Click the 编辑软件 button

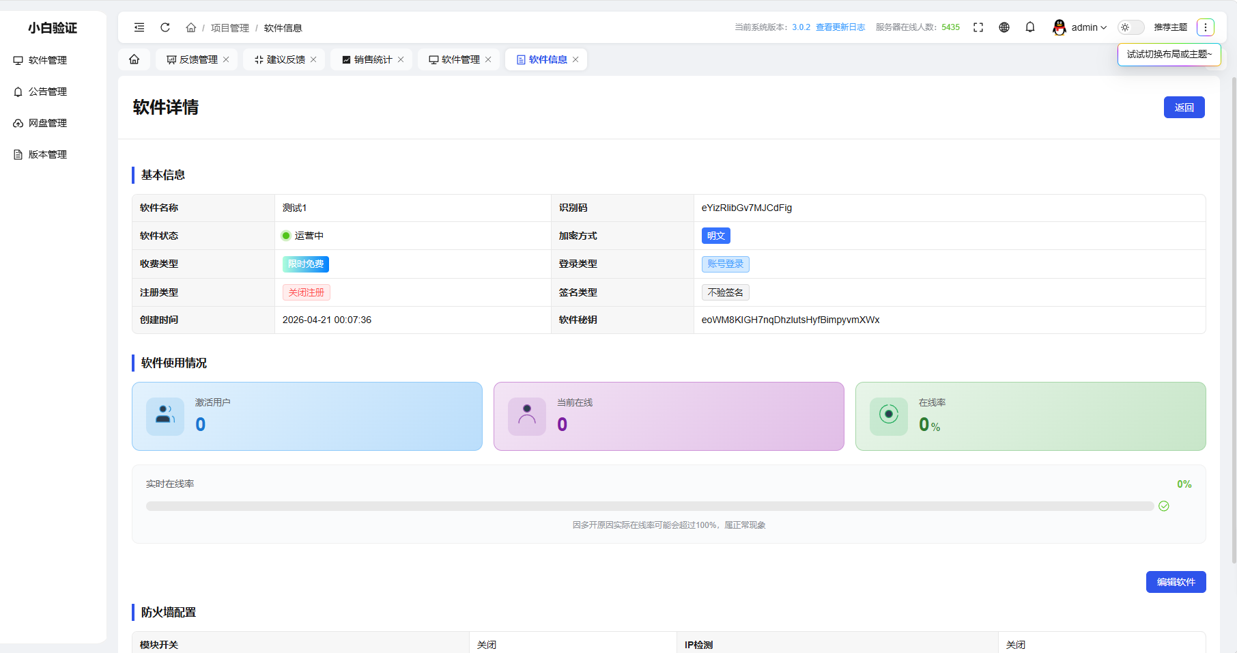[x=1176, y=582]
